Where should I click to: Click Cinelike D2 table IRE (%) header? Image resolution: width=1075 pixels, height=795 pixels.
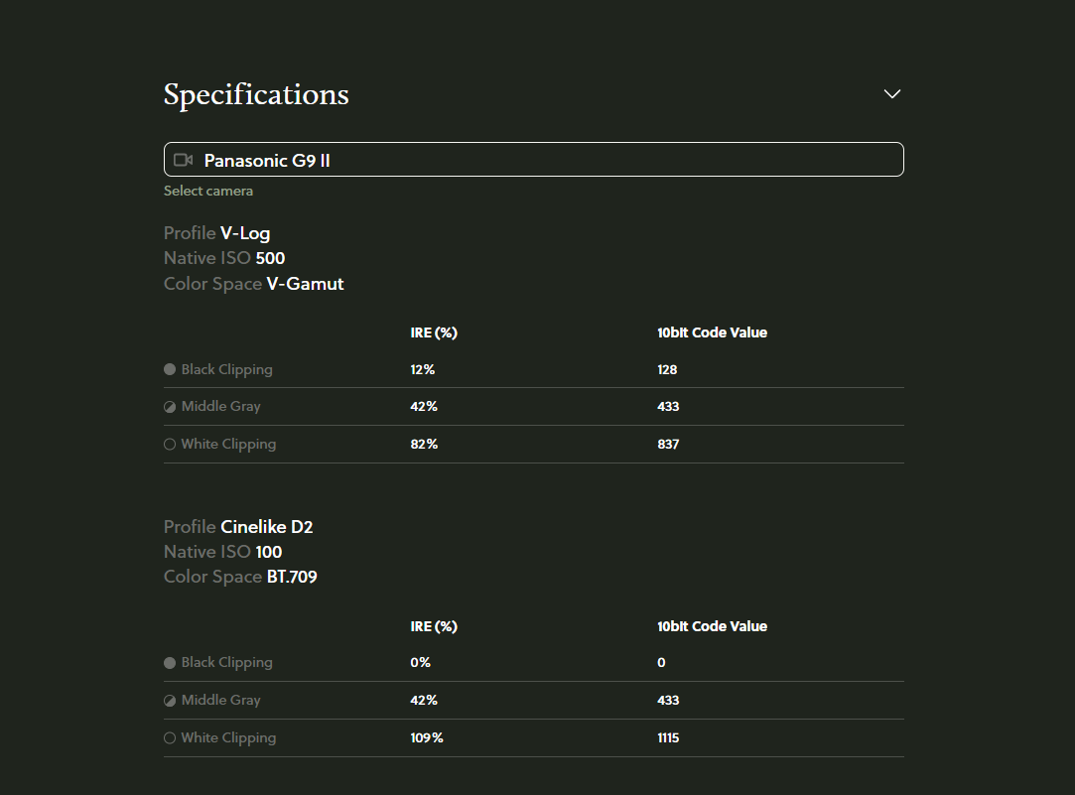[x=434, y=626]
